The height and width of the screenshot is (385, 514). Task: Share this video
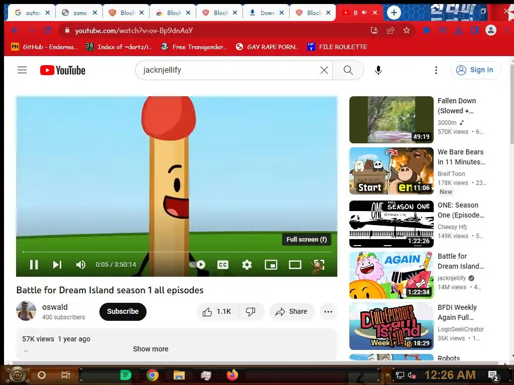[292, 312]
